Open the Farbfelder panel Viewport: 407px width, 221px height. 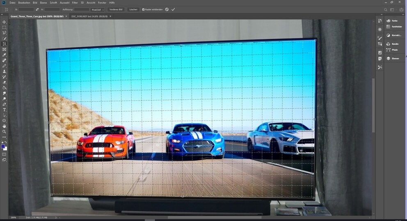(394, 27)
